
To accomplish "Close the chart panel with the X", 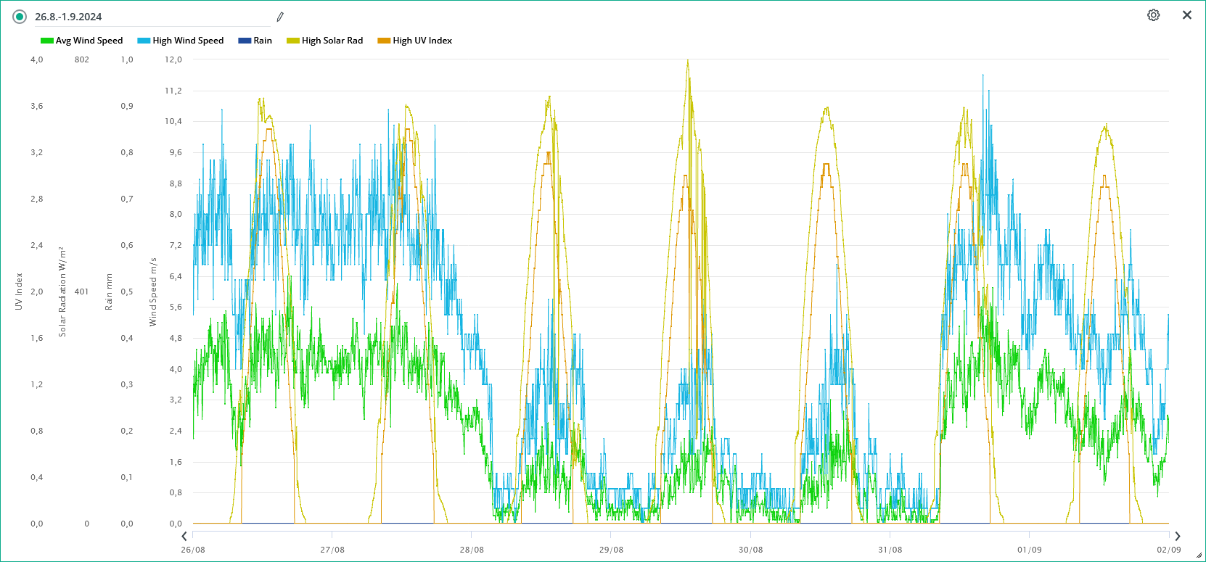I will [x=1187, y=15].
